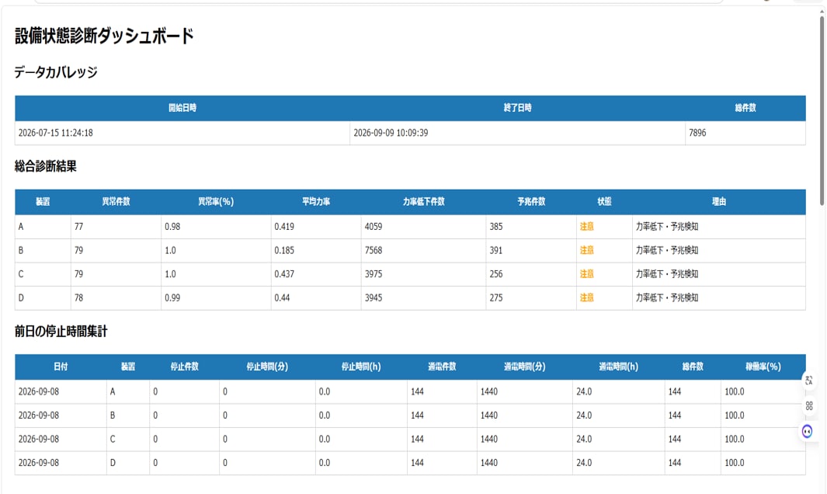Click abnormal rate 0.99 in row D
This screenshot has width=827, height=494.
(172, 297)
